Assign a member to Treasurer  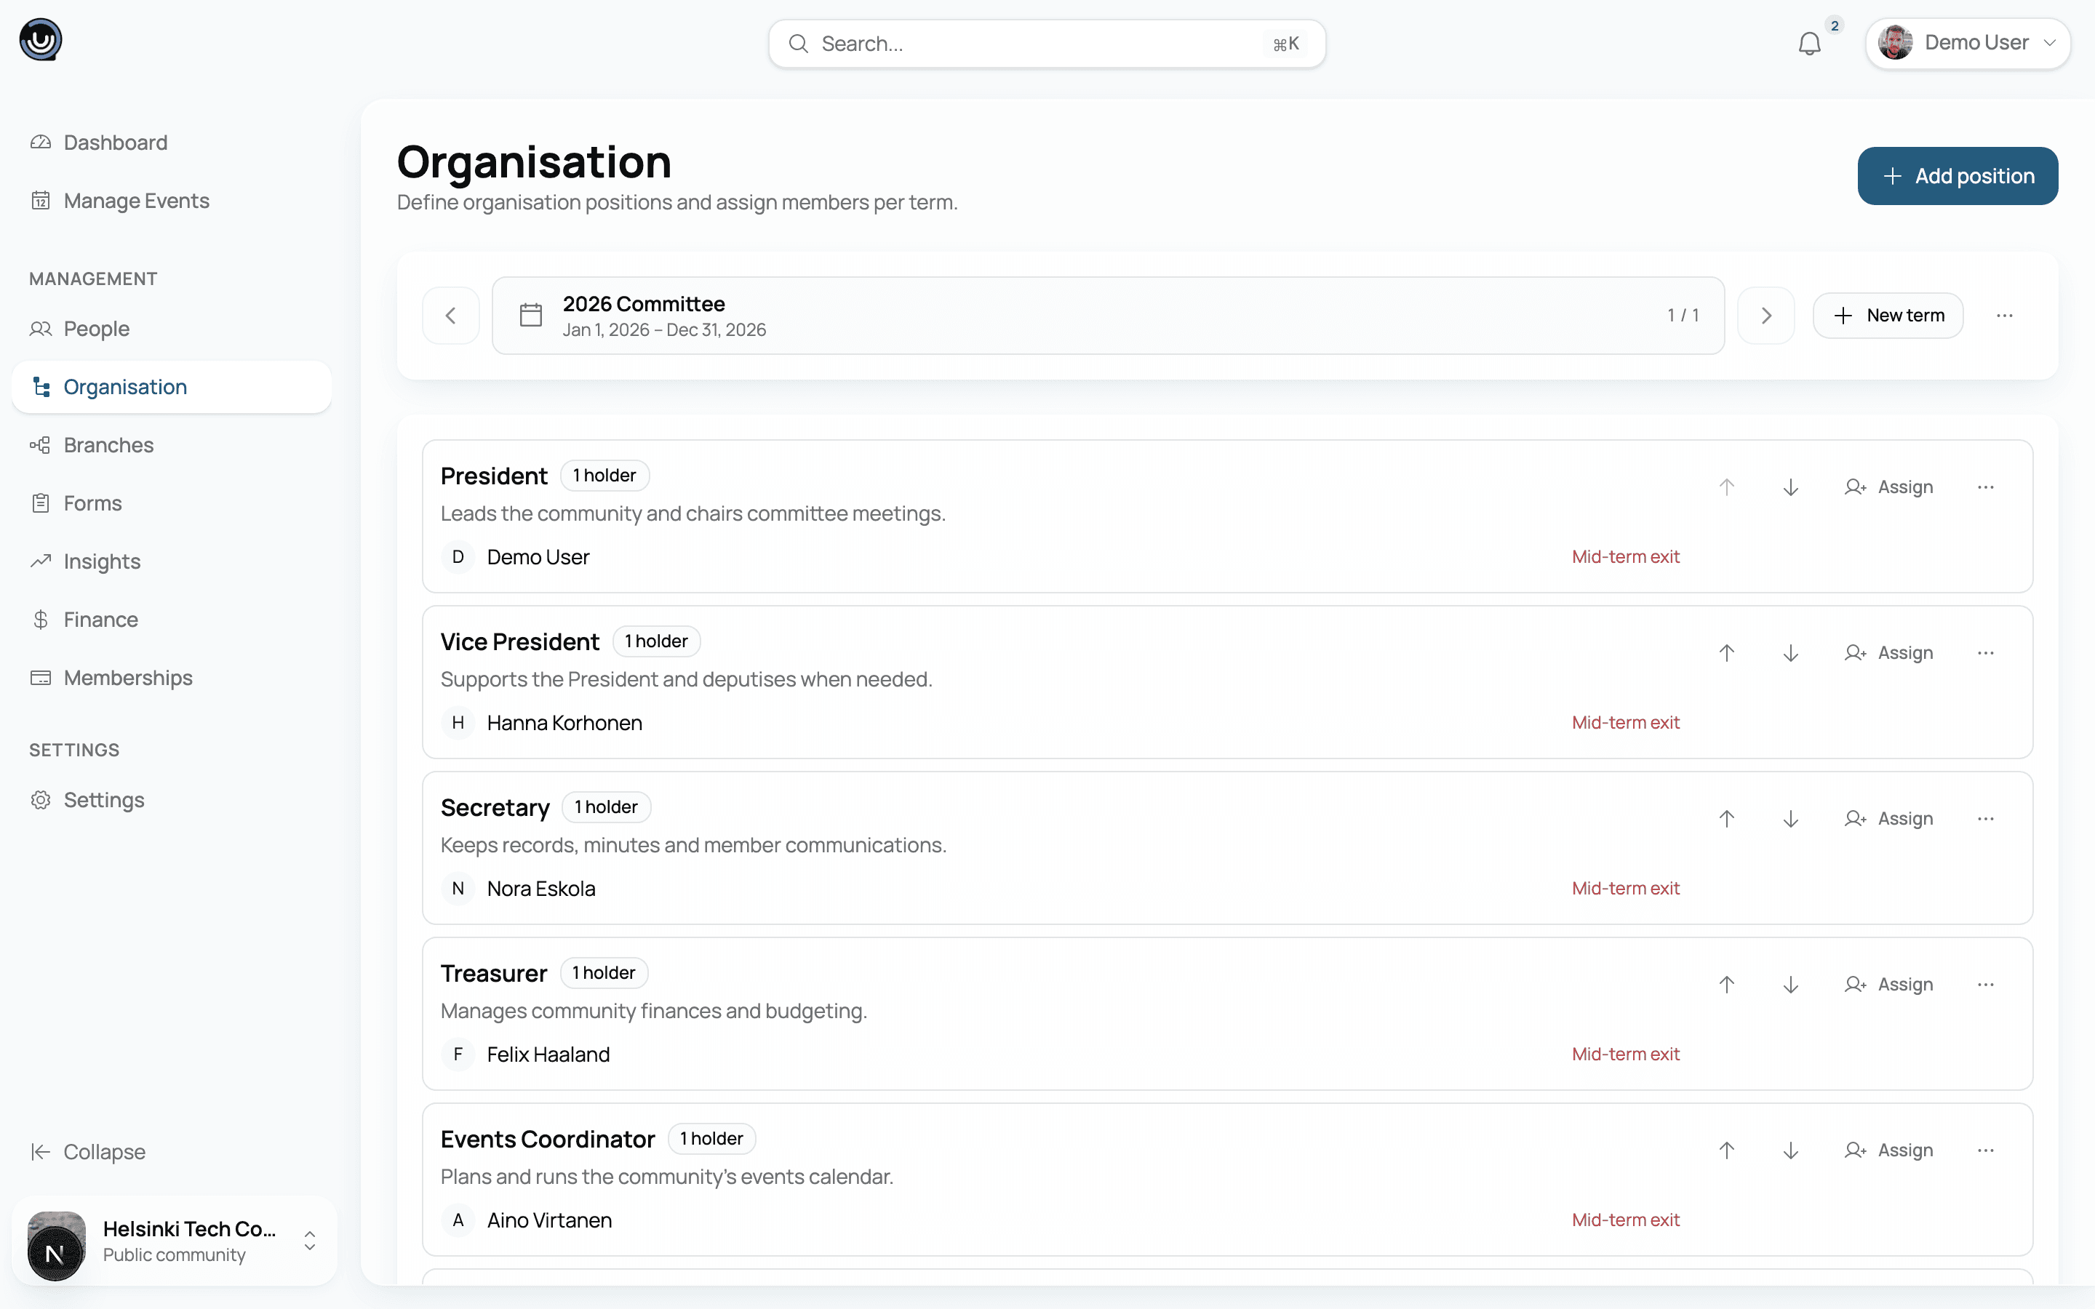pos(1889,985)
